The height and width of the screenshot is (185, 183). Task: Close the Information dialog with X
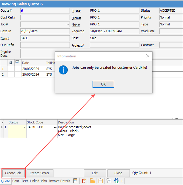click(x=147, y=56)
